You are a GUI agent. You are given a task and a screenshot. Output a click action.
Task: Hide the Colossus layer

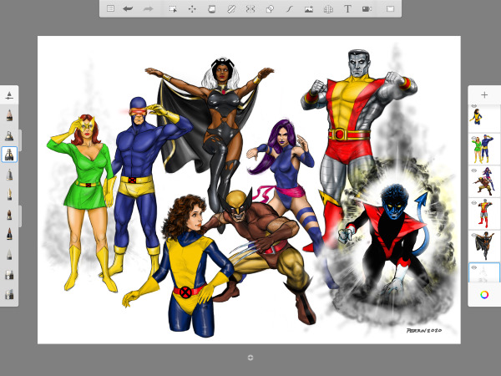coord(473,203)
